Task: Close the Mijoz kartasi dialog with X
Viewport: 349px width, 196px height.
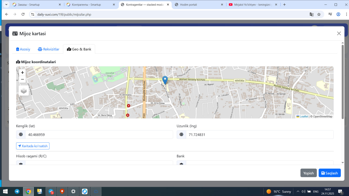Action: click(339, 33)
